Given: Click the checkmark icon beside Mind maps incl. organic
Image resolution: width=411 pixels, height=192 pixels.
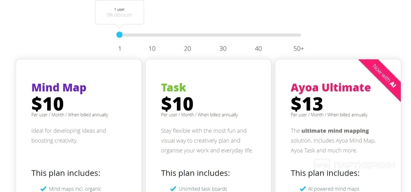Looking at the screenshot, I should [44, 189].
